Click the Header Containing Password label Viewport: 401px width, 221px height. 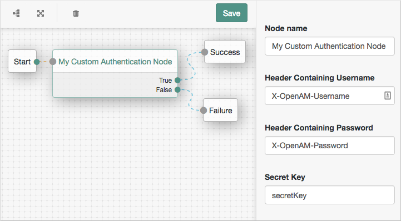[x=319, y=128]
